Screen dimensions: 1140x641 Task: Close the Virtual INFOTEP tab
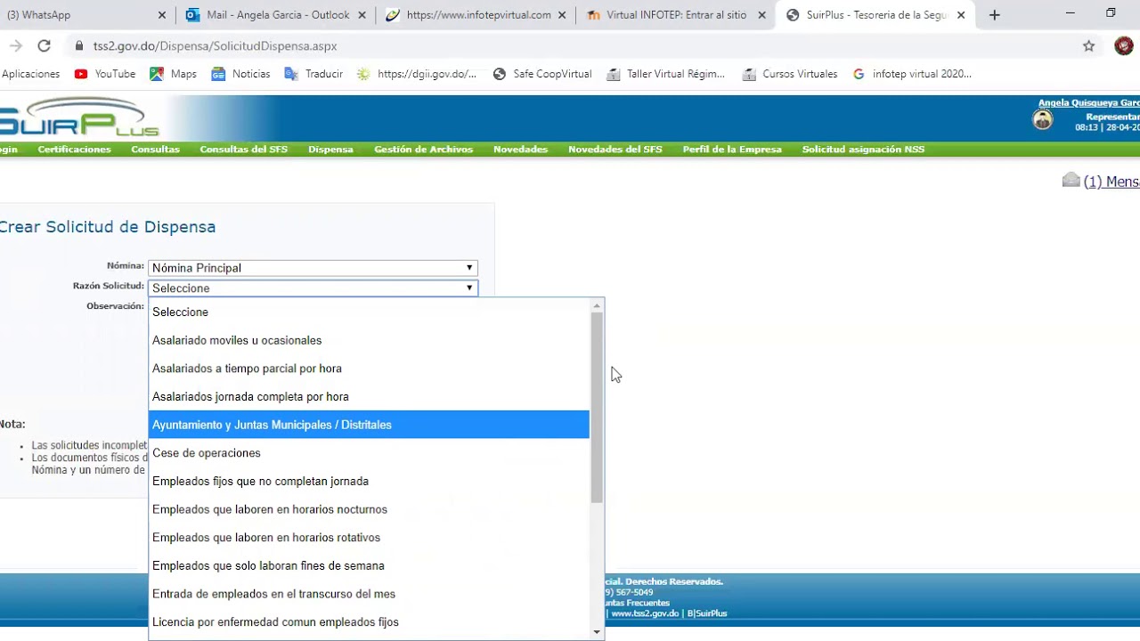tap(762, 15)
